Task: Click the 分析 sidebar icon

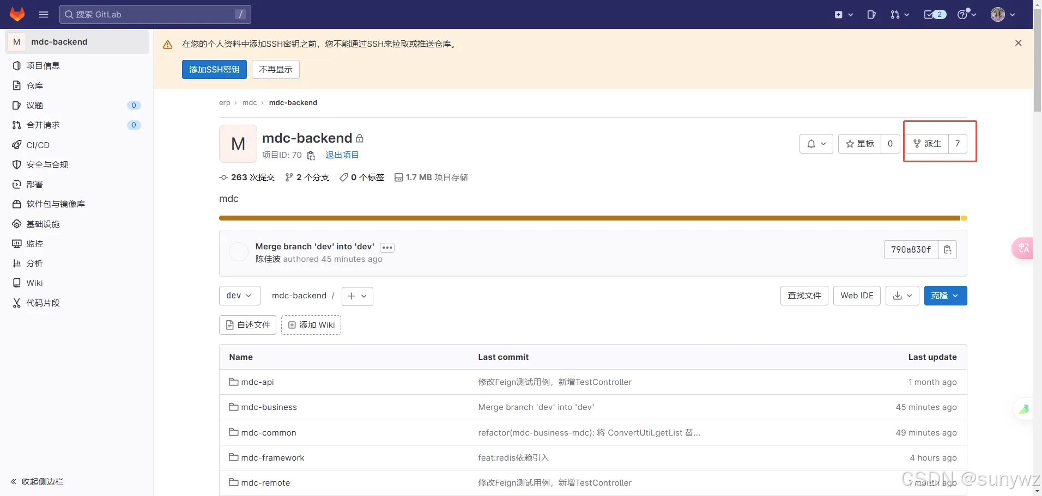Action: point(17,264)
